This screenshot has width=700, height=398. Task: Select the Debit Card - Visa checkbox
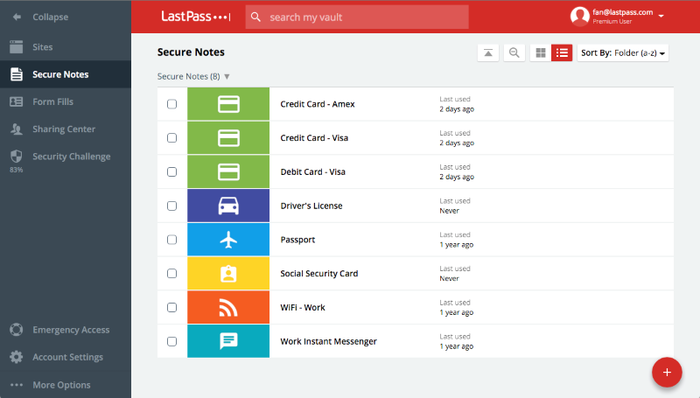pyautogui.click(x=171, y=172)
